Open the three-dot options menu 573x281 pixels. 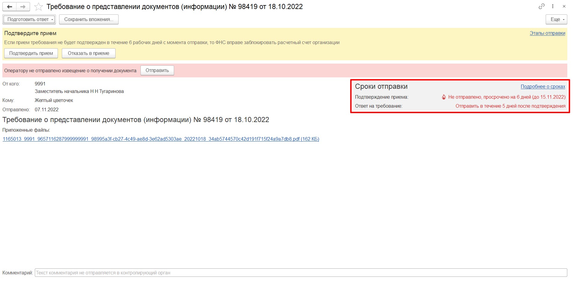553,6
